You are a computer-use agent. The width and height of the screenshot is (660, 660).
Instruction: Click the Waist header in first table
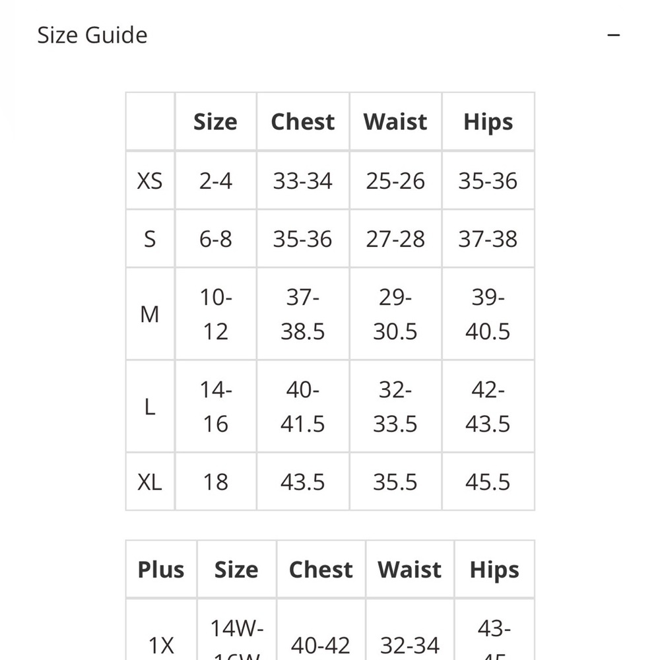pos(395,121)
